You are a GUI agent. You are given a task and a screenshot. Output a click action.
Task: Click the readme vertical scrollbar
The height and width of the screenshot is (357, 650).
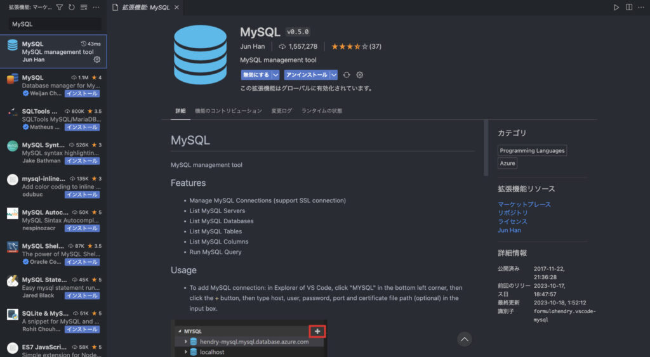coord(486,148)
